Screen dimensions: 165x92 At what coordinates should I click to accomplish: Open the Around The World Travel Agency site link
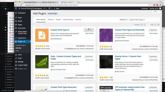pos(30,8)
